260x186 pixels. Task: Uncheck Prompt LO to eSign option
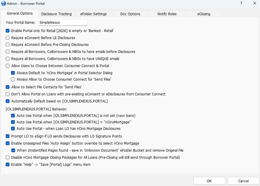tap(7, 136)
